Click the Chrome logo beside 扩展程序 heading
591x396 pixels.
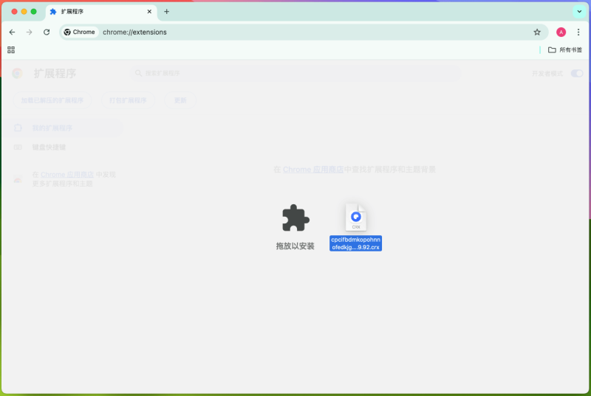(17, 73)
